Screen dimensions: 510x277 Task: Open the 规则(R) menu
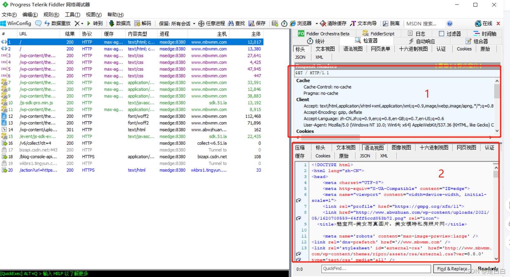[51, 15]
